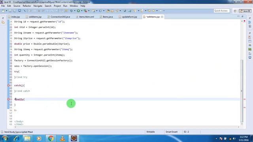Open VLC media player from the taskbar

(x=62, y=138)
